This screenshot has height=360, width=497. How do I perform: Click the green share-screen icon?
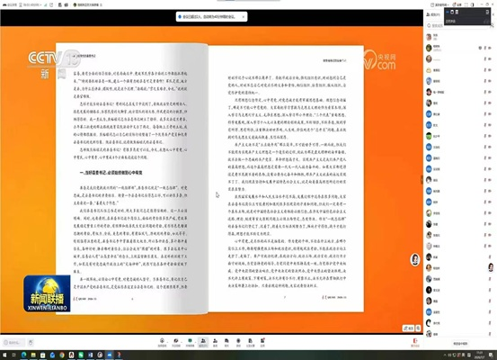190,340
